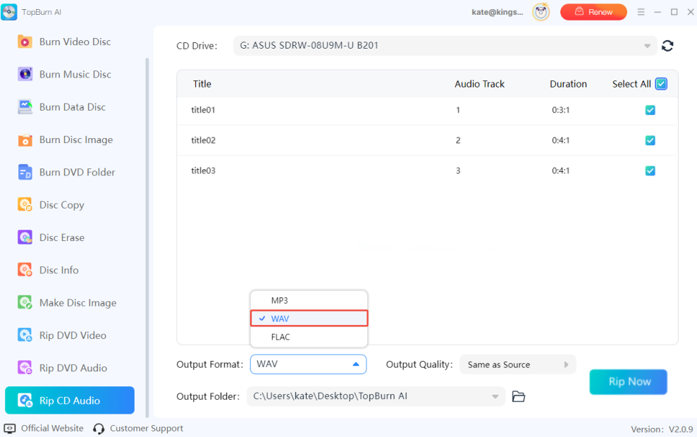Image resolution: width=697 pixels, height=437 pixels.
Task: Click the Make Disc Image sidebar icon
Action: click(25, 303)
